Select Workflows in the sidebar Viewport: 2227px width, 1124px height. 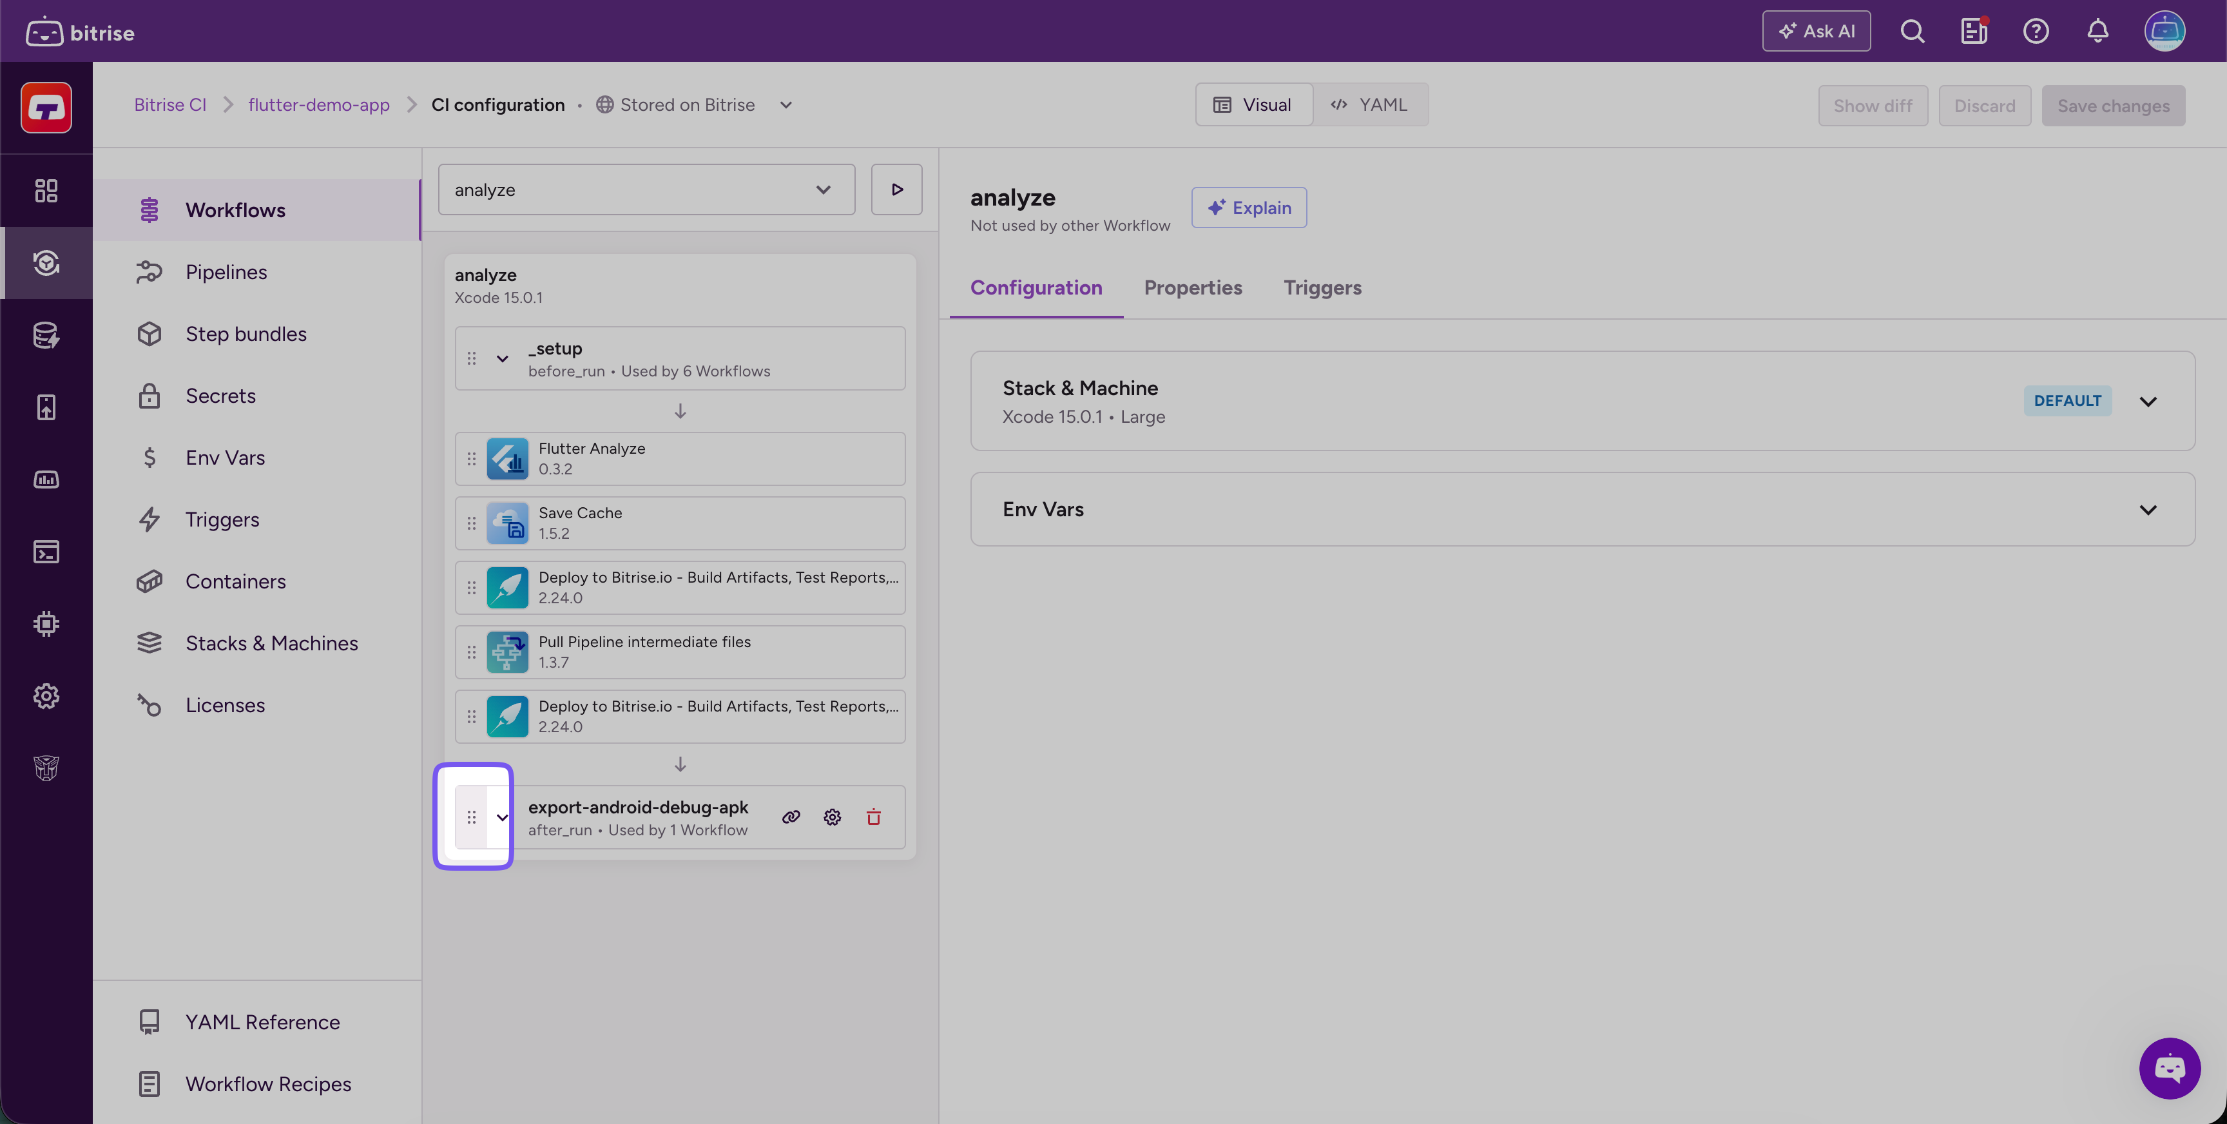pyautogui.click(x=256, y=210)
